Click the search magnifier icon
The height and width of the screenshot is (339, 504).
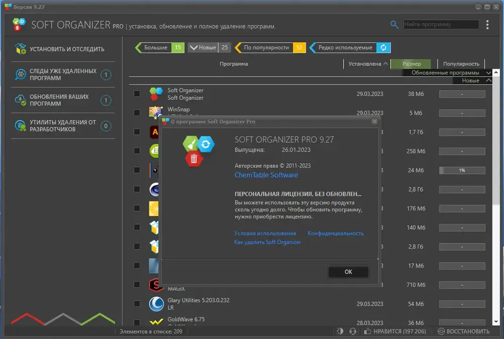tap(394, 24)
